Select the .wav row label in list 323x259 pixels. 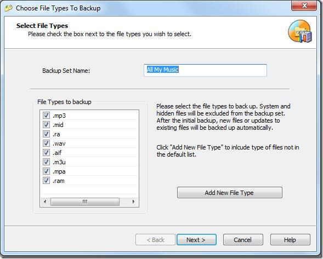pyautogui.click(x=59, y=143)
